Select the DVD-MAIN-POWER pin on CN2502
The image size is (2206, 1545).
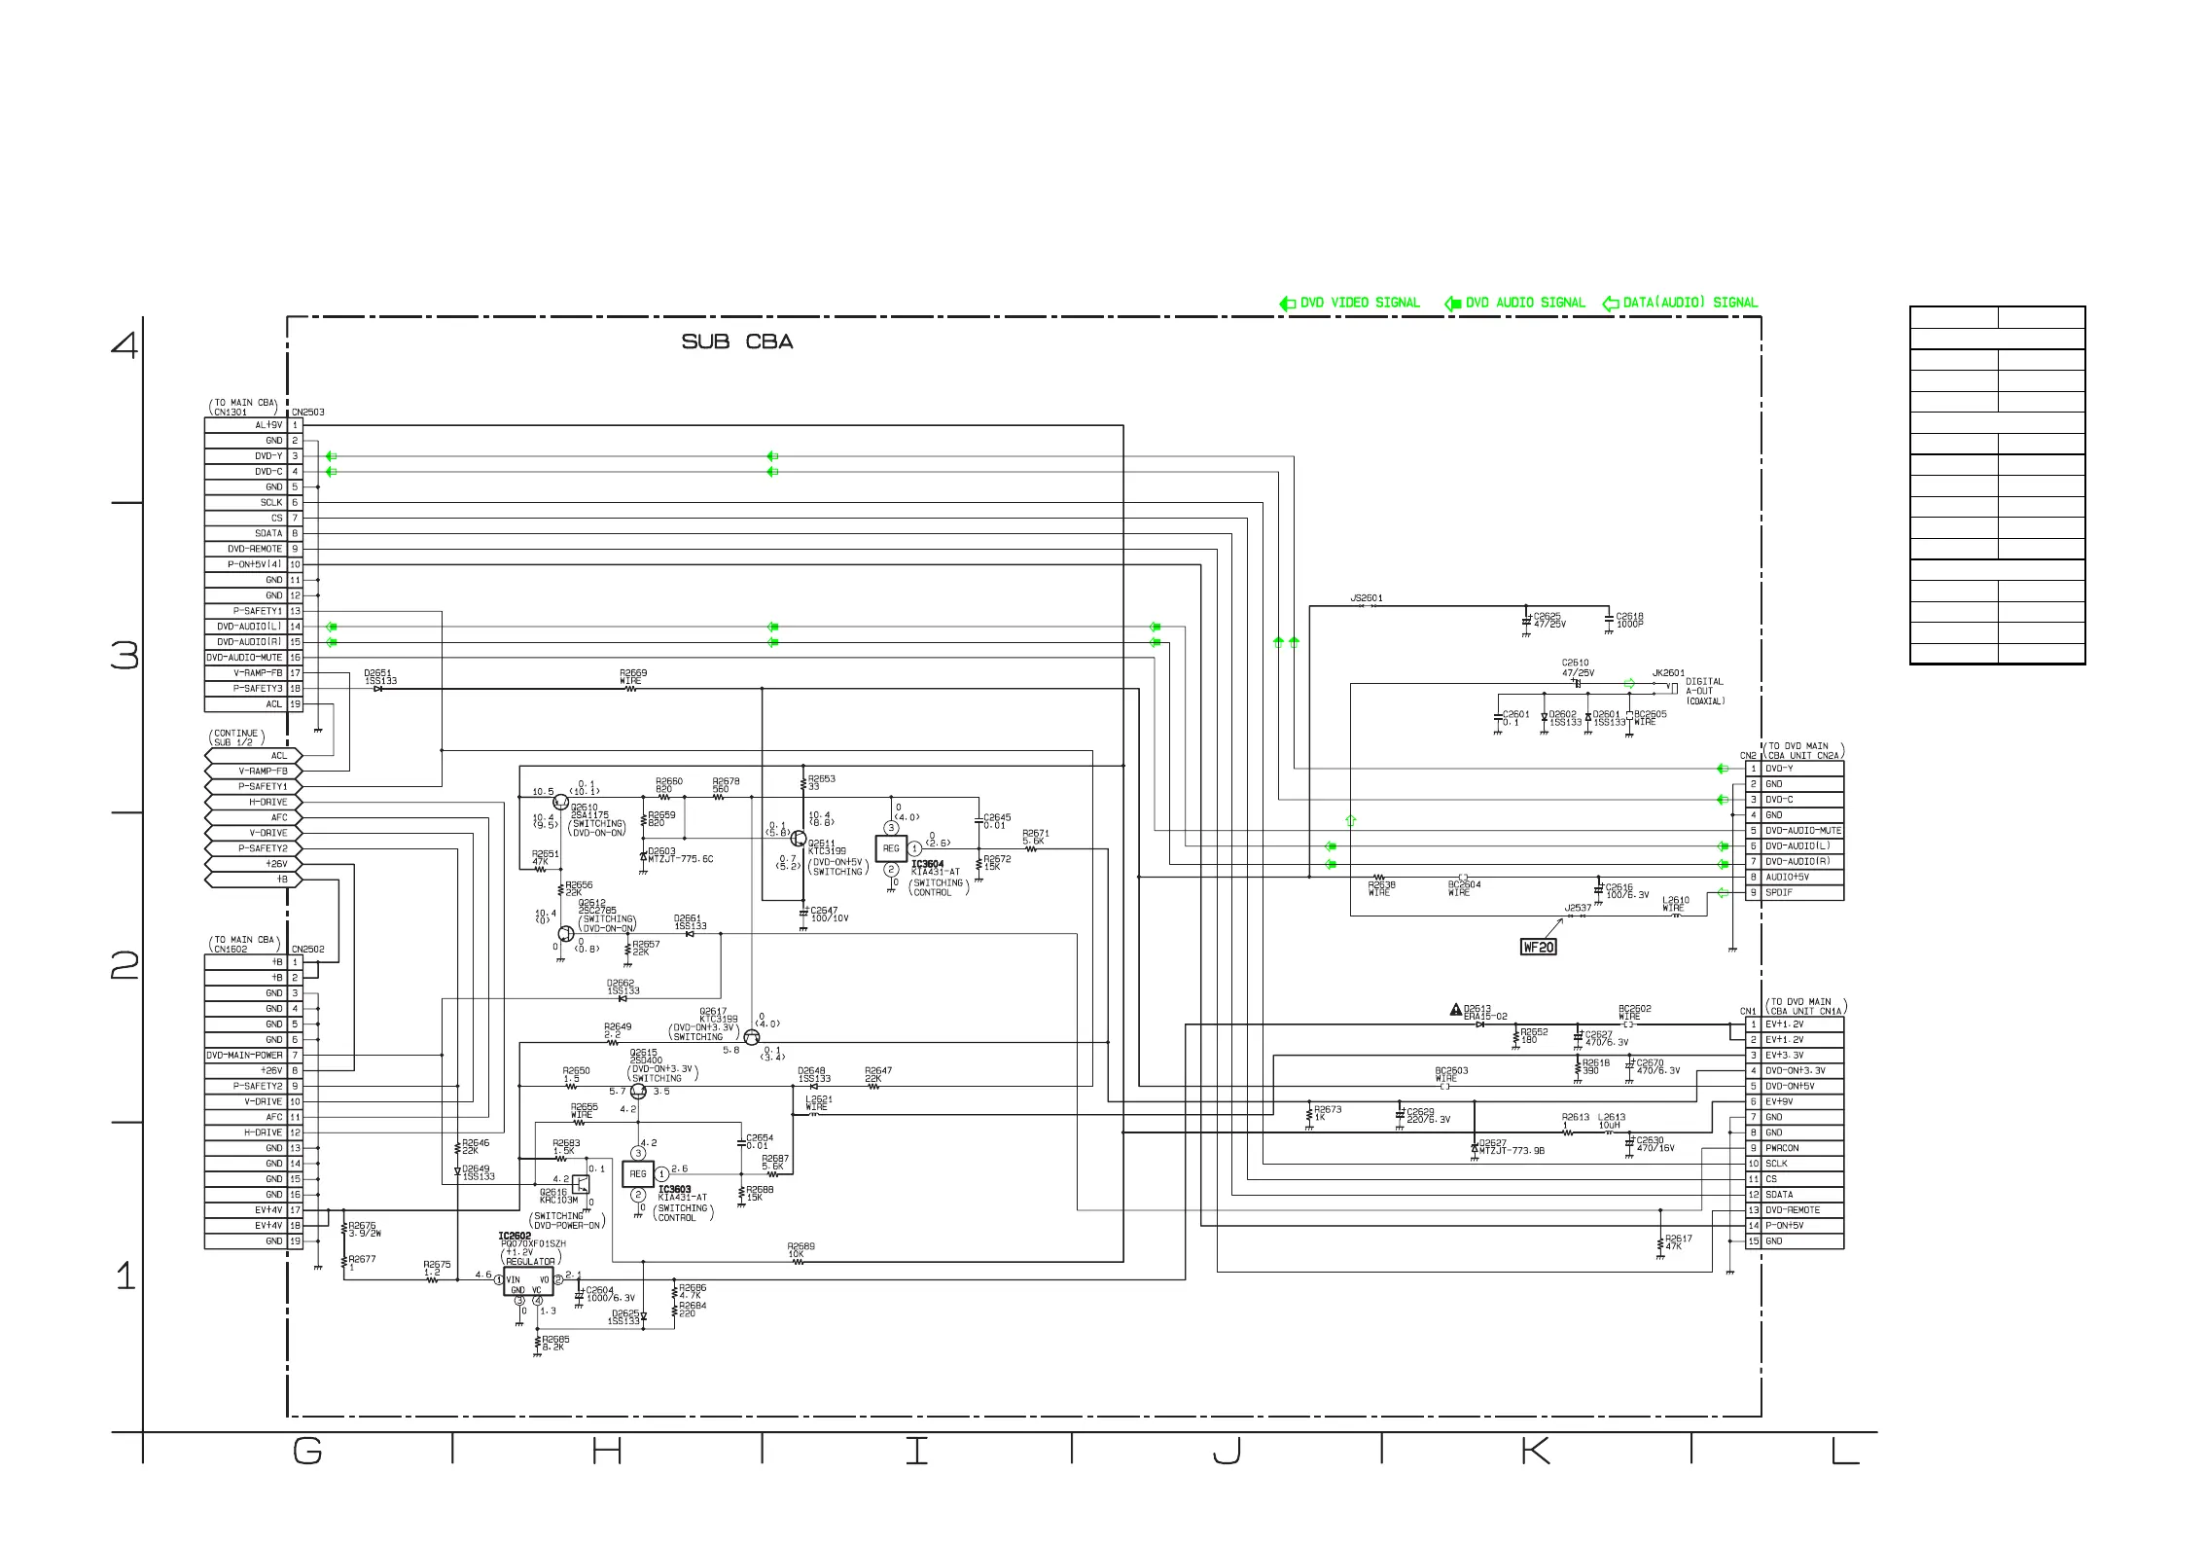point(245,1055)
